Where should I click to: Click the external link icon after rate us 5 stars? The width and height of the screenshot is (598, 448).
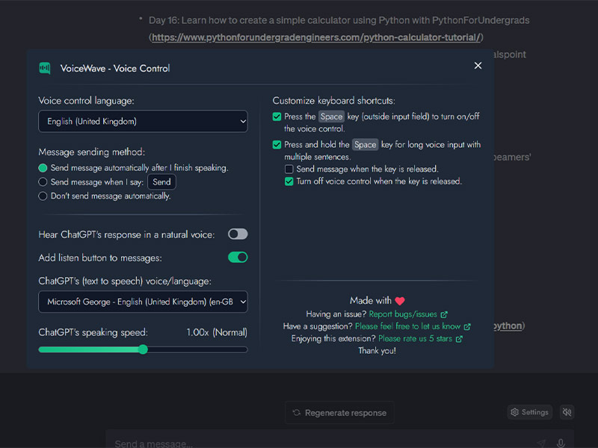pos(459,339)
